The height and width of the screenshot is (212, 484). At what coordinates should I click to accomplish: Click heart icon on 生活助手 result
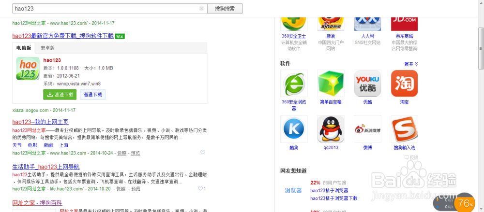(x=200, y=188)
